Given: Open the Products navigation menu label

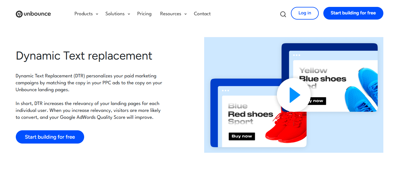Looking at the screenshot, I should (x=83, y=14).
